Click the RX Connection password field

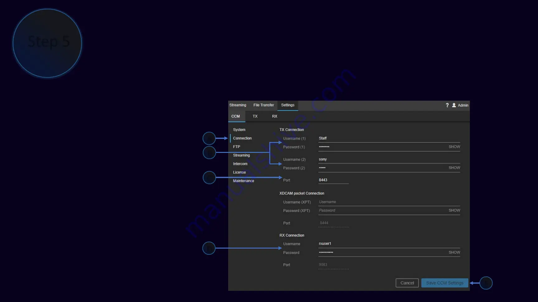pyautogui.click(x=382, y=253)
